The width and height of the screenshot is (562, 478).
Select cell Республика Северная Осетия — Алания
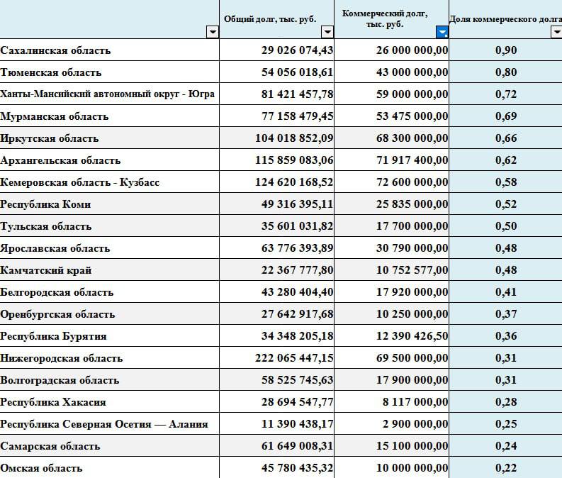(x=109, y=424)
